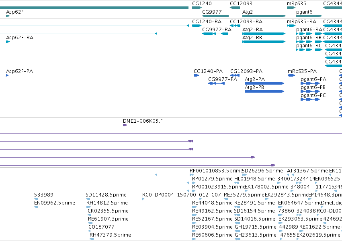The width and height of the screenshot is (342, 241).
Task: Click EST EK202619.5prime
Action: coord(318,235)
